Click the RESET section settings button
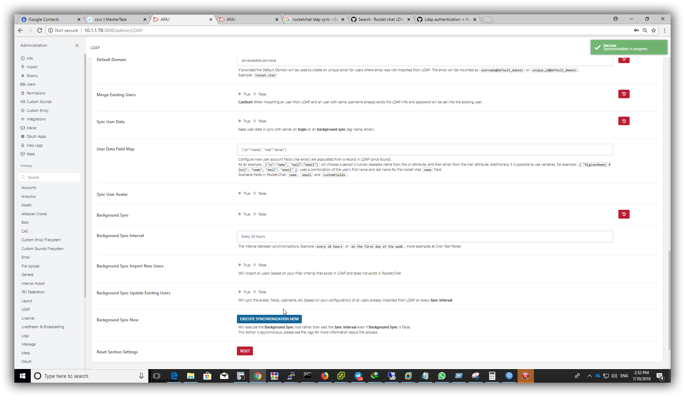Viewport: 685px width, 397px height. (245, 351)
